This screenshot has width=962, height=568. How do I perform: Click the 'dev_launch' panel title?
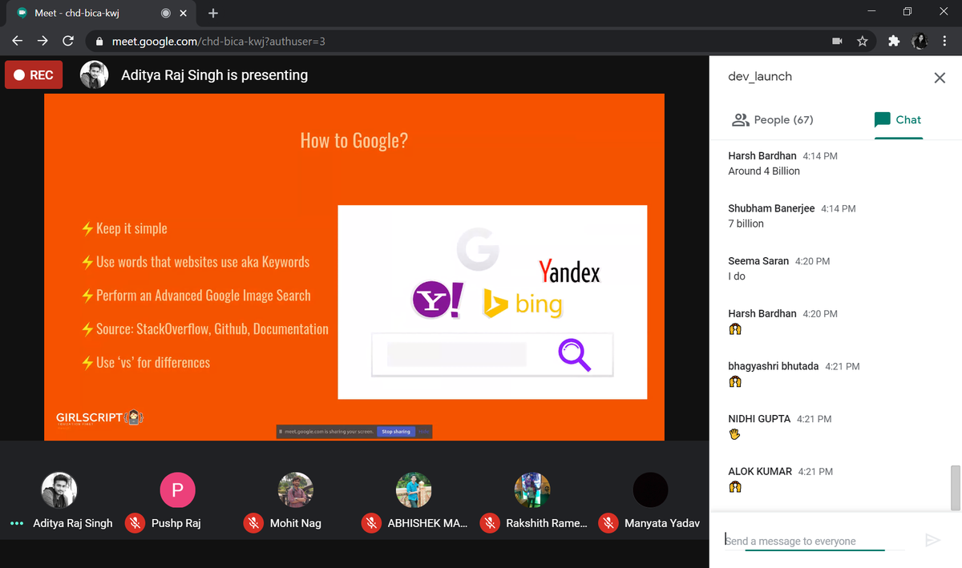[x=760, y=77]
